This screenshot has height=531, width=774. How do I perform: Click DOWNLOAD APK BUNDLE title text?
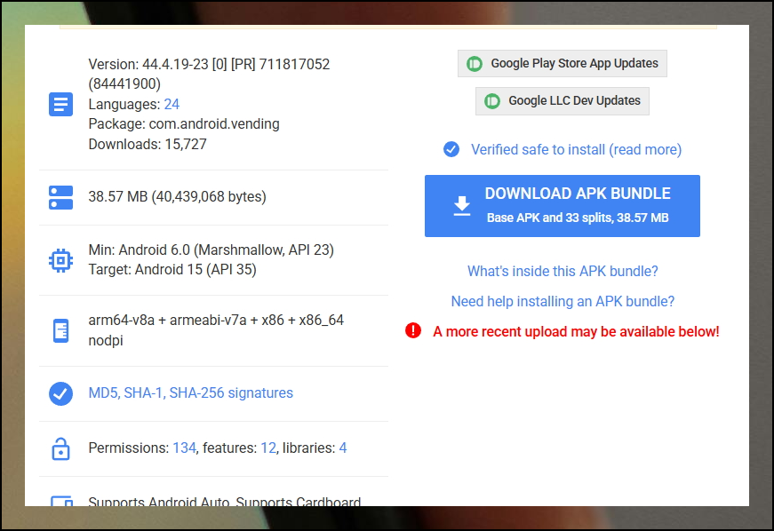(578, 194)
